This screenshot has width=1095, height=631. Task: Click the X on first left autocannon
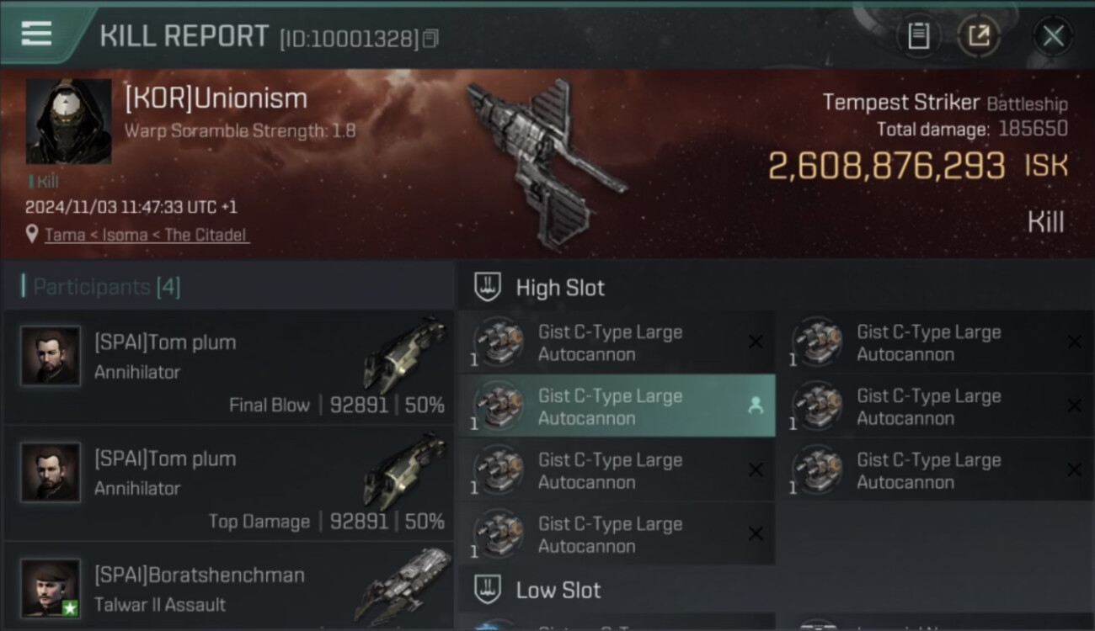(756, 342)
